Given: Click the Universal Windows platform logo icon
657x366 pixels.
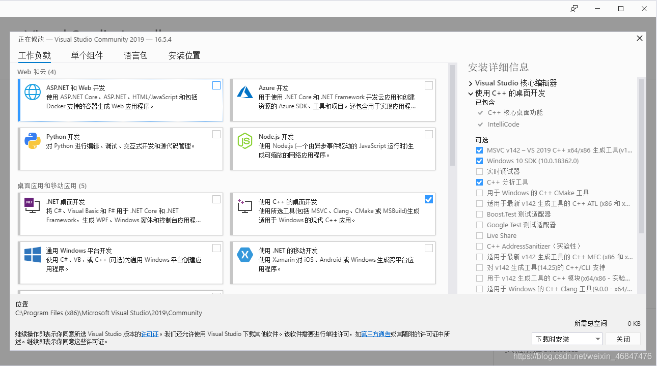Looking at the screenshot, I should tap(33, 255).
